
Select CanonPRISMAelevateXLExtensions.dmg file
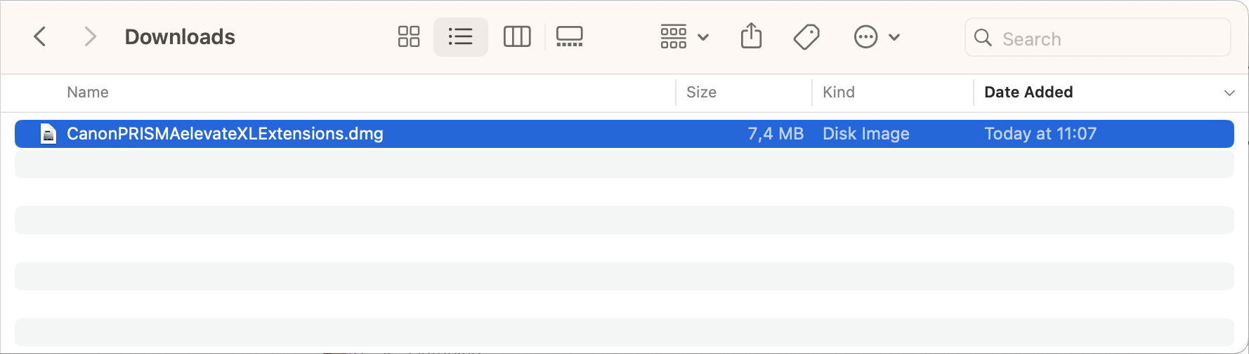[624, 134]
